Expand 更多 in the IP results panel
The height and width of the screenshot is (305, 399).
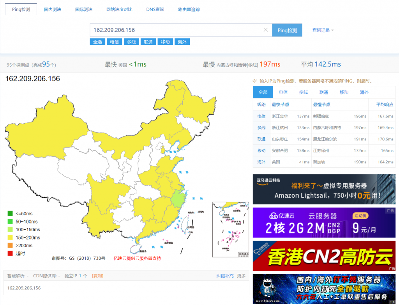(241, 276)
